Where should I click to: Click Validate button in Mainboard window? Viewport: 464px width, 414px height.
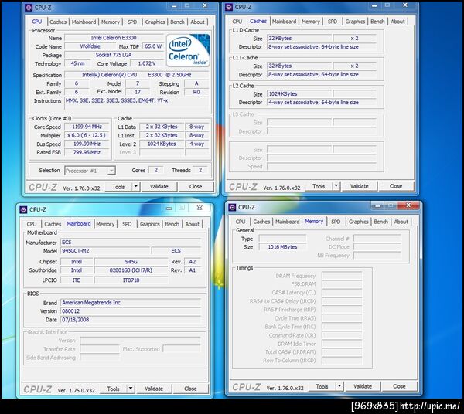(154, 389)
